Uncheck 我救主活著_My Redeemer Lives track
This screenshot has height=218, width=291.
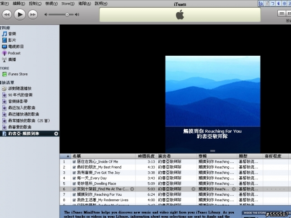(74, 200)
